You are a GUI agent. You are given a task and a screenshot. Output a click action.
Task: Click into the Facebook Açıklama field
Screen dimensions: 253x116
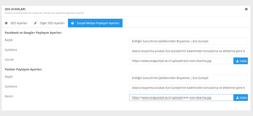click(x=188, y=51)
